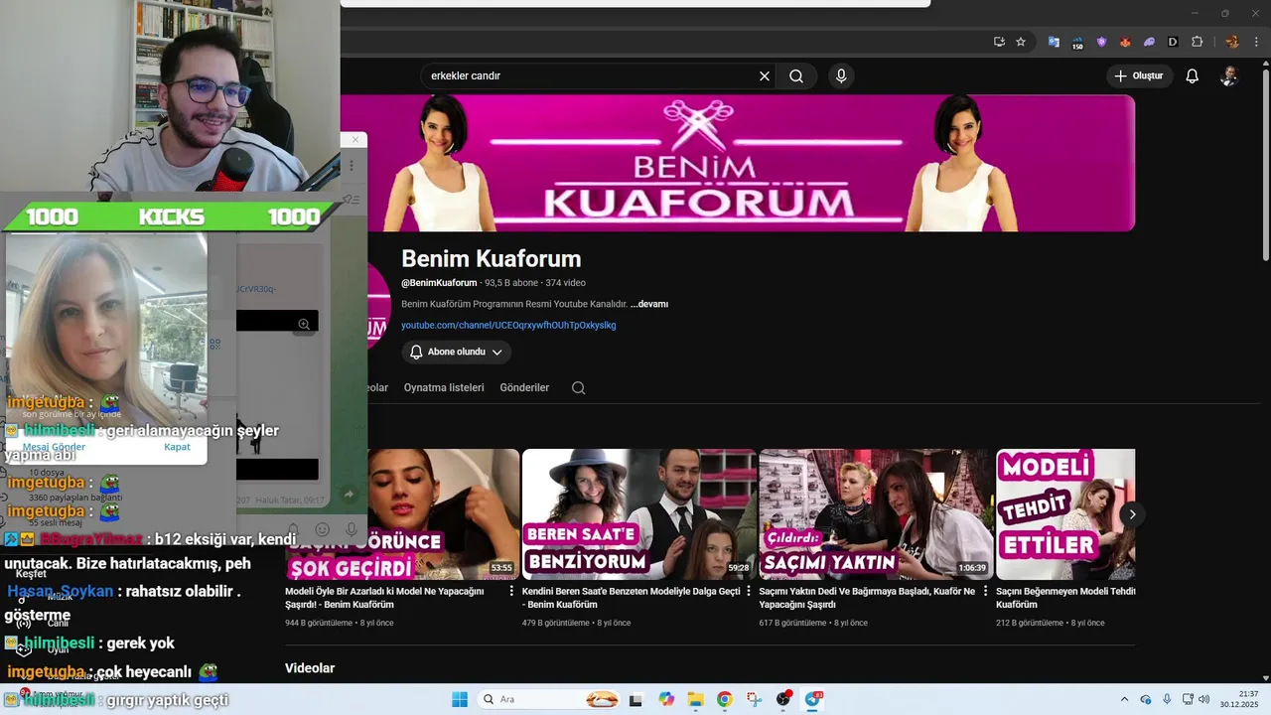Show hidden system tray icons
Viewport: 1271px width, 715px height.
[x=1124, y=699]
